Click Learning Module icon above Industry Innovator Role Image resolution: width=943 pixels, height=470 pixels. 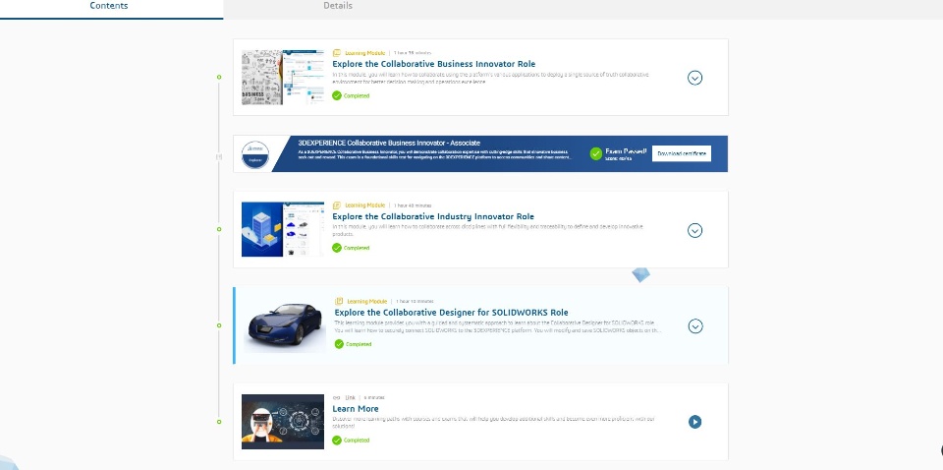click(x=337, y=206)
